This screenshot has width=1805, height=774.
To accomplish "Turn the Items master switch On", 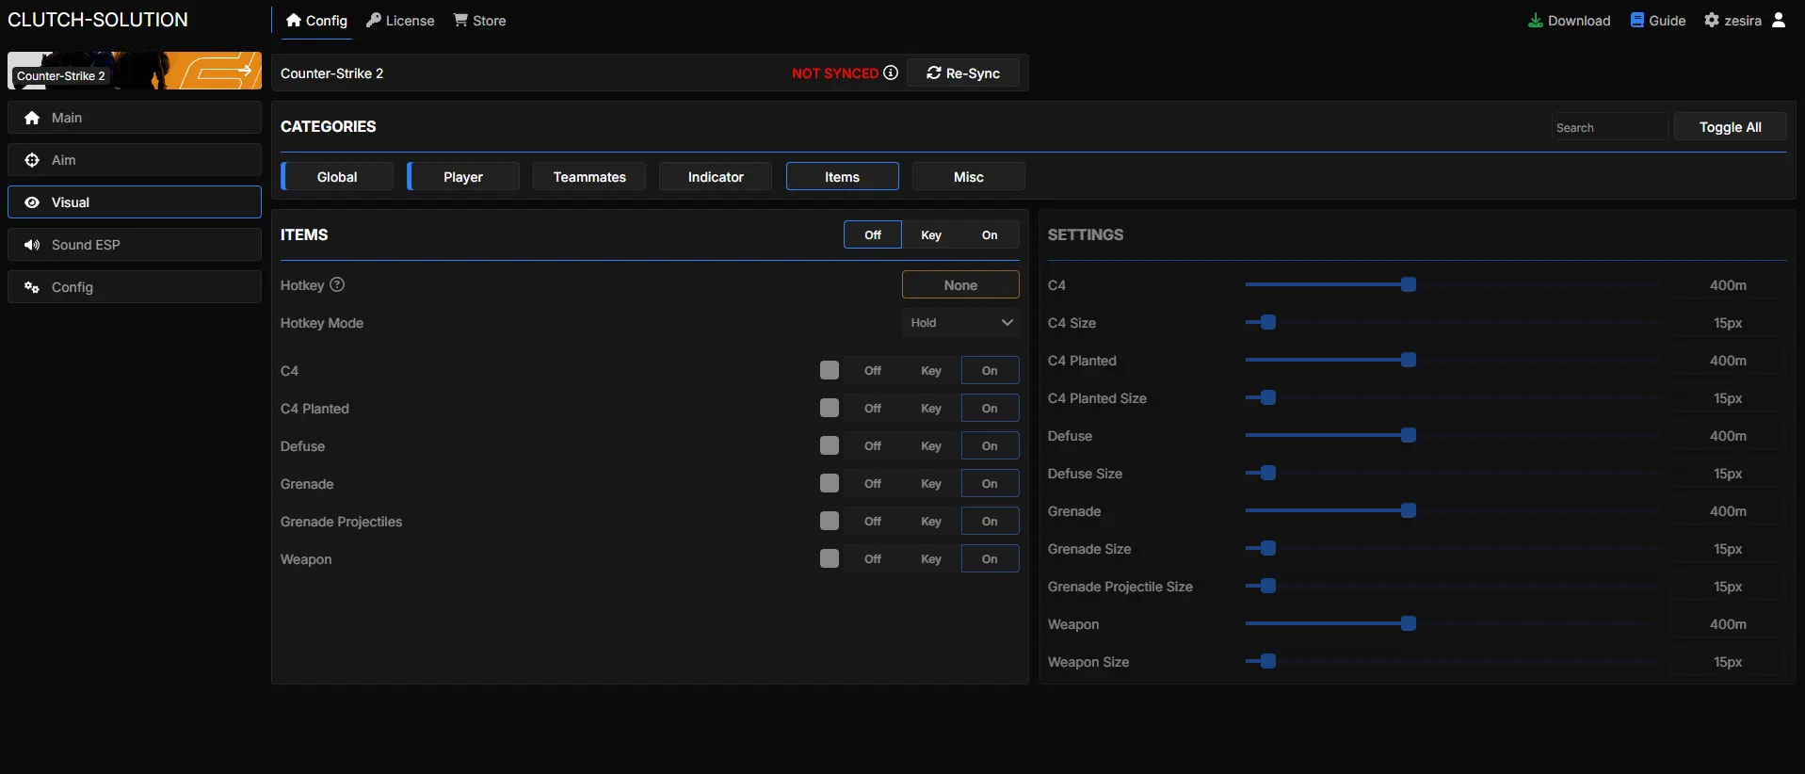I will coord(990,235).
